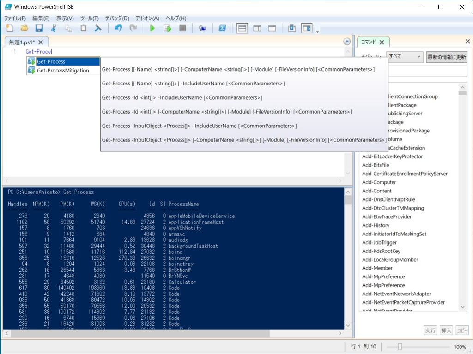
Task: Toggle script pane to right layout
Action: coord(257,28)
